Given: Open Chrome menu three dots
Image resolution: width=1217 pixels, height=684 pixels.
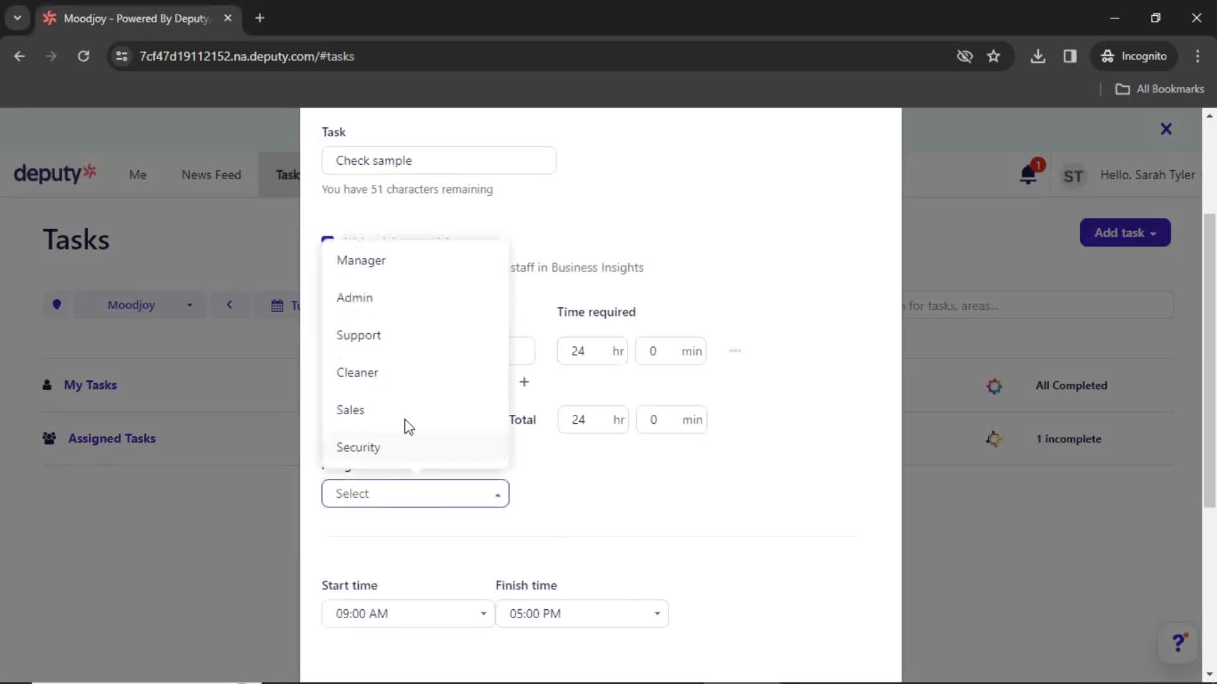Looking at the screenshot, I should [1197, 56].
